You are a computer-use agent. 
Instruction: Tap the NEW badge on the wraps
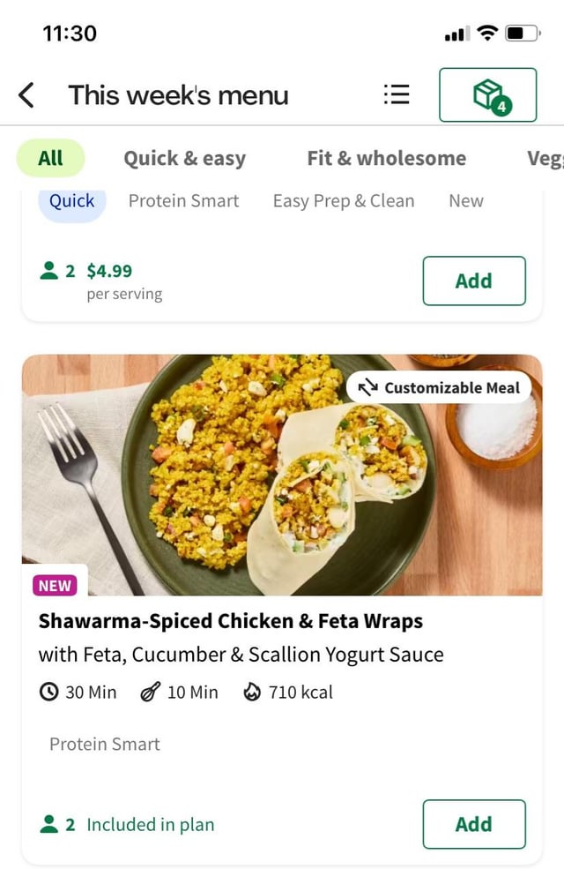pos(55,585)
